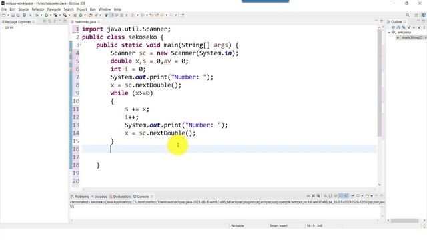This screenshot has width=427, height=240.
Task: Toggle Hide Static Members in Outline
Action: 409,27
